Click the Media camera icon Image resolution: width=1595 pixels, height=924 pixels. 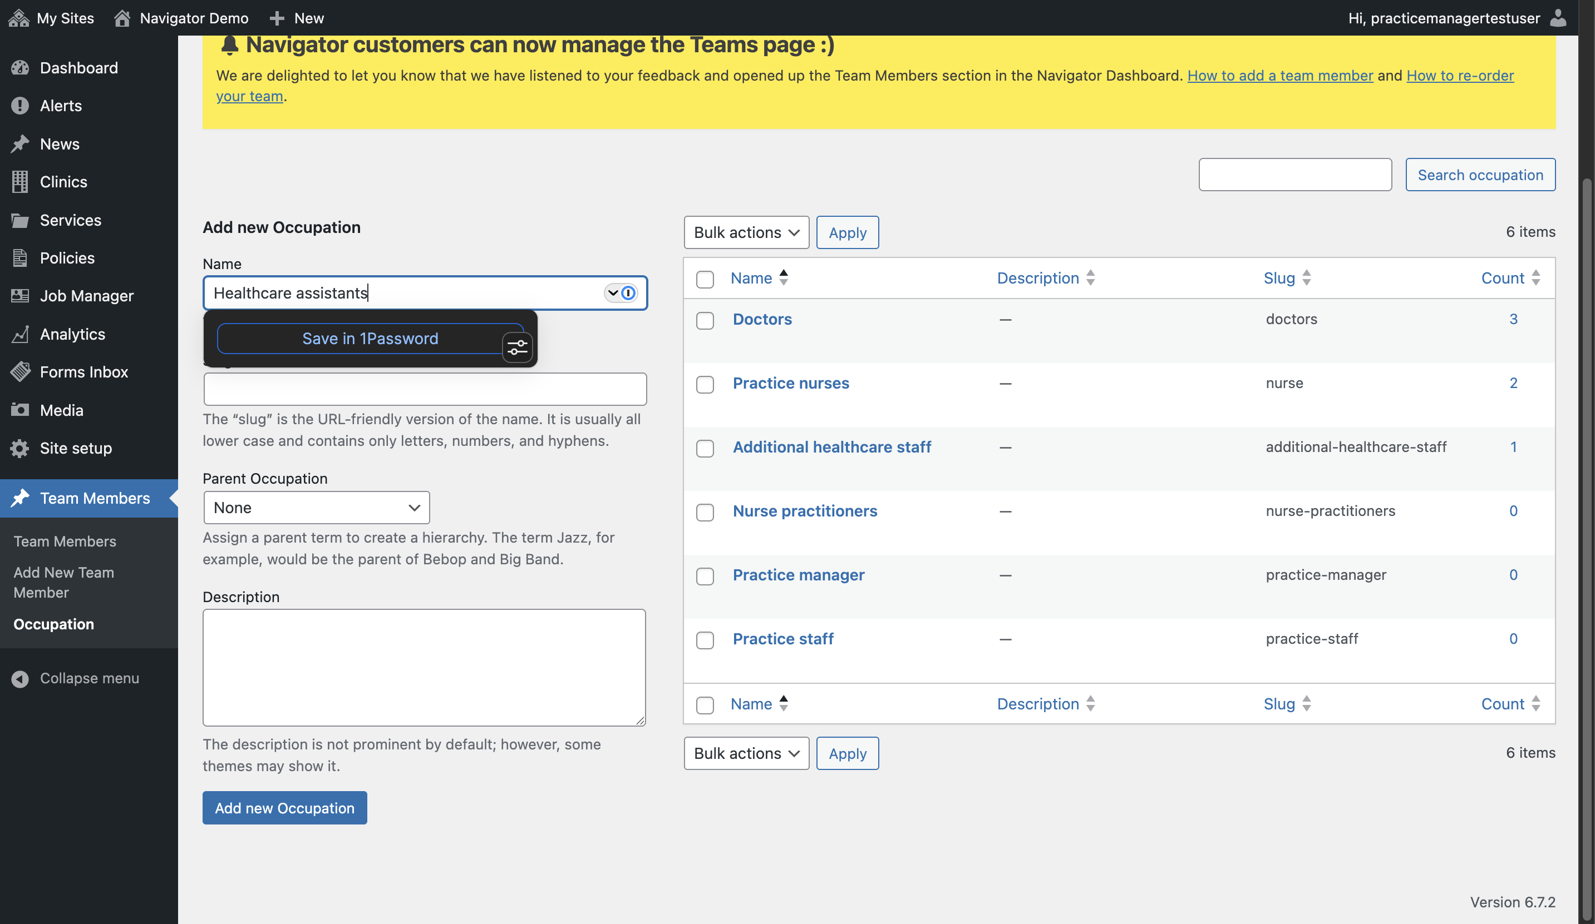click(x=20, y=410)
